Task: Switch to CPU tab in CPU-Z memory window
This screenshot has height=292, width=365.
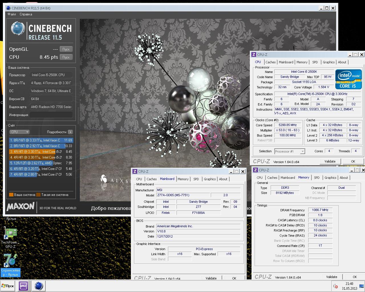Action: (259, 178)
